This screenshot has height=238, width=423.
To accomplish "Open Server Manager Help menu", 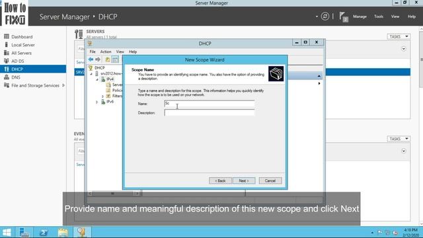I will (411, 17).
